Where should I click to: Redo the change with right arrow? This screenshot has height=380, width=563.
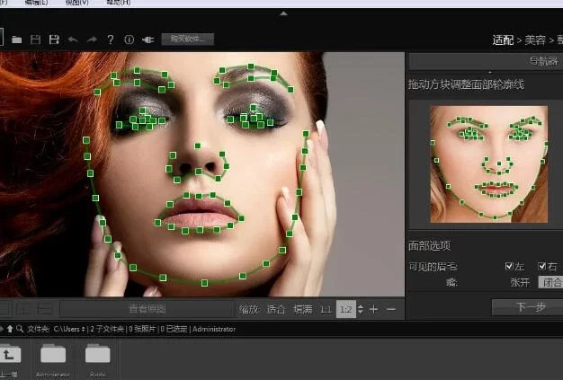pyautogui.click(x=92, y=40)
